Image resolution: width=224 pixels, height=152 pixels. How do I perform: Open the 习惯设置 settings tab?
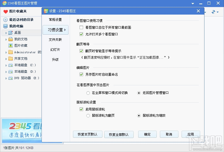[x=55, y=30]
